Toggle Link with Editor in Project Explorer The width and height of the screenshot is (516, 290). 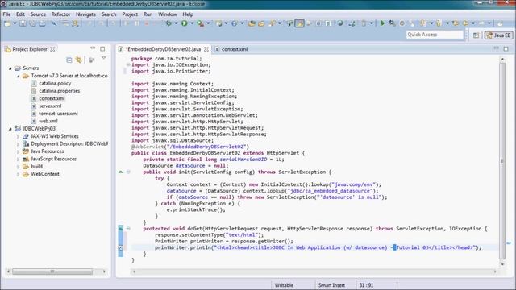[79, 60]
